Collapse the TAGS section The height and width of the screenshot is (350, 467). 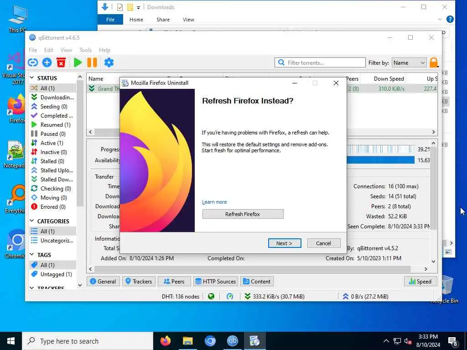(x=32, y=255)
